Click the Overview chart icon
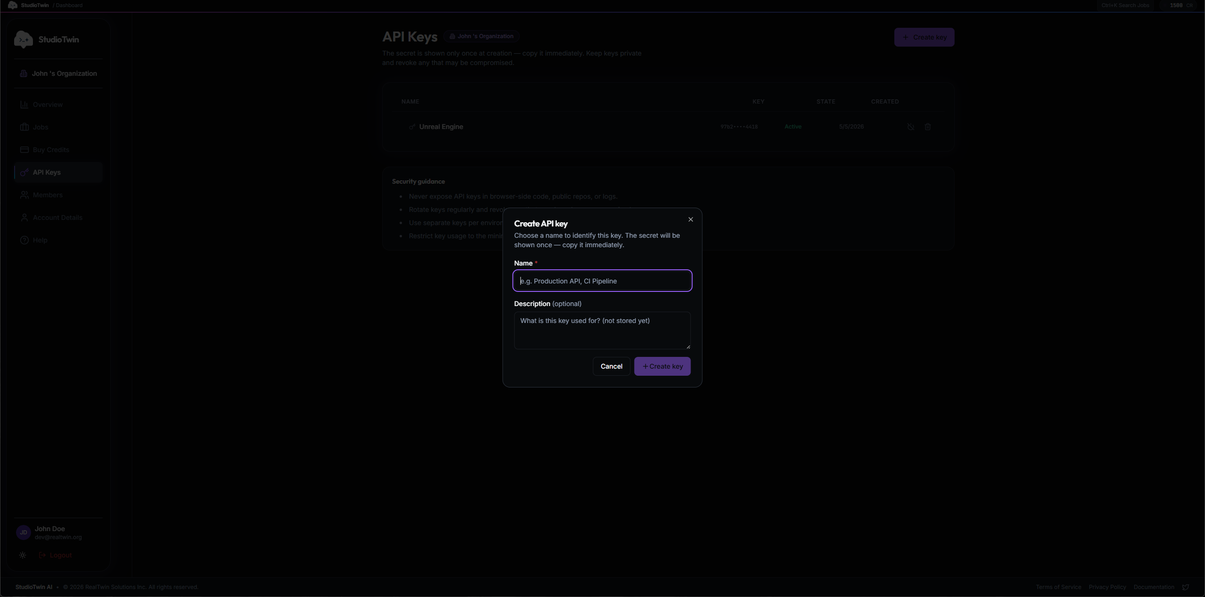 pyautogui.click(x=24, y=105)
